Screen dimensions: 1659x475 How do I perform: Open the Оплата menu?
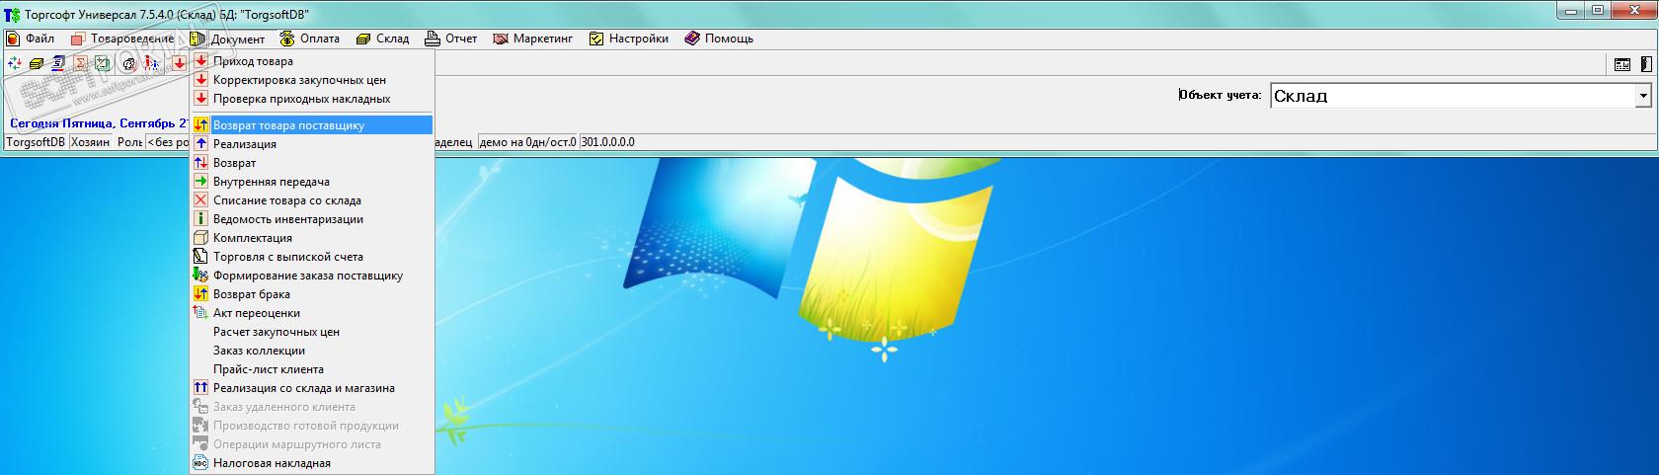click(310, 39)
